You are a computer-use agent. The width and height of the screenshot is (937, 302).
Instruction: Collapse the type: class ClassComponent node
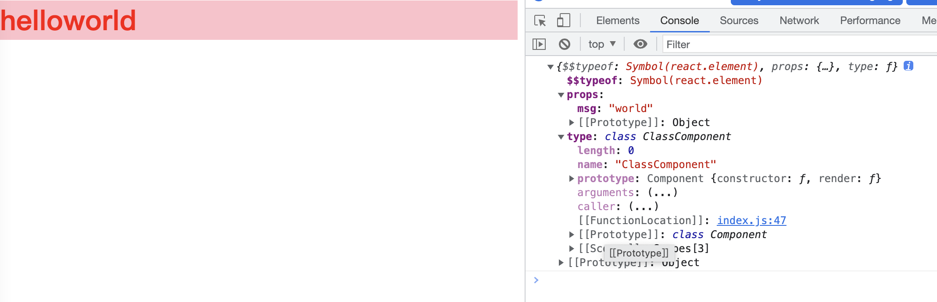pos(561,137)
